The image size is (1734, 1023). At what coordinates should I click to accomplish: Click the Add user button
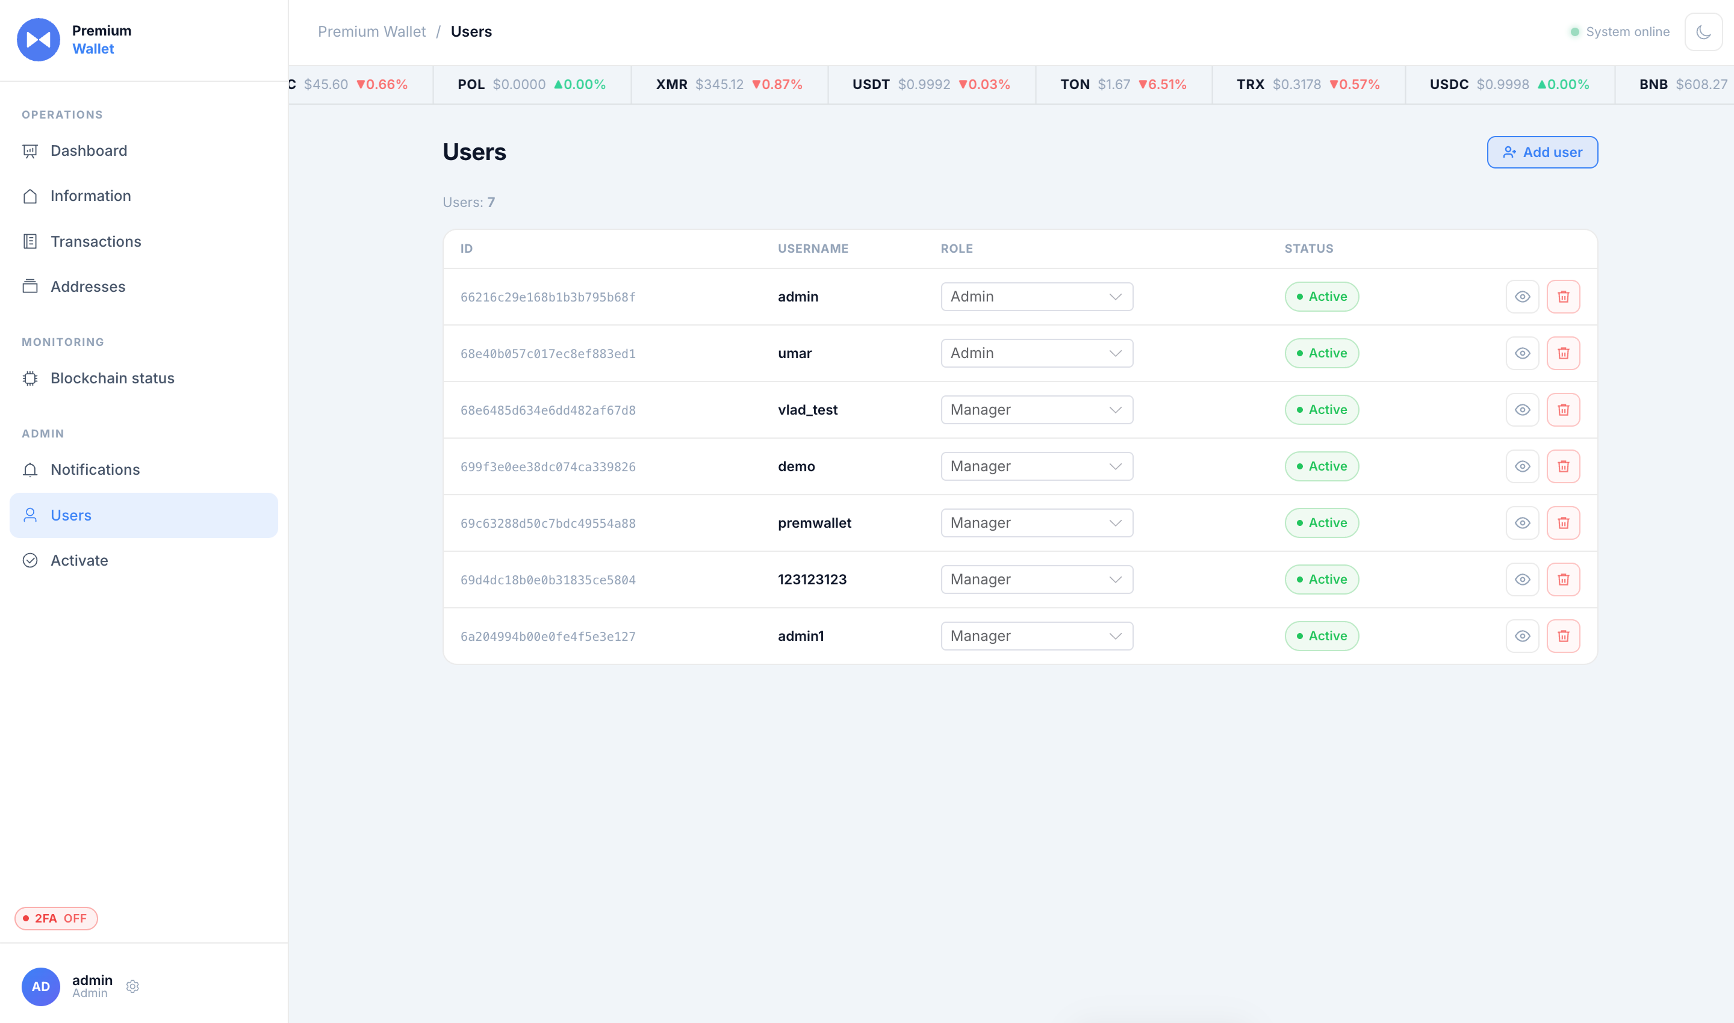[x=1541, y=152]
